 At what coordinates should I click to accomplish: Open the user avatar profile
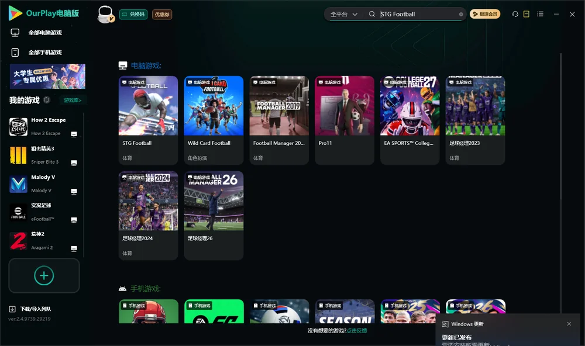click(x=105, y=14)
